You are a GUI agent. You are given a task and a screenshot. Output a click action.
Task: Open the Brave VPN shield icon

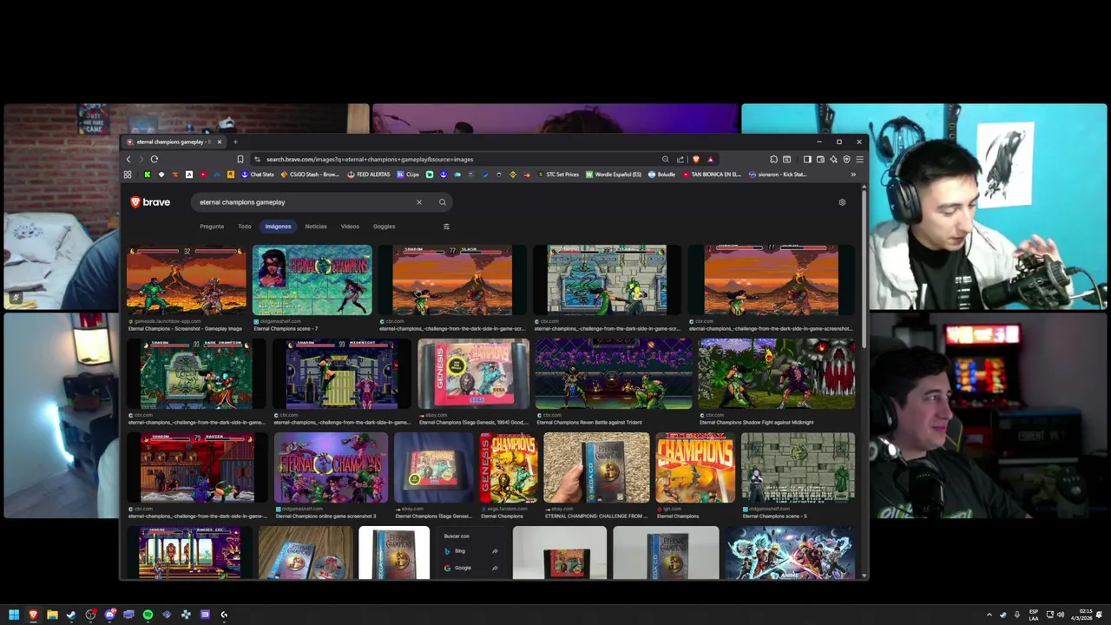846,159
